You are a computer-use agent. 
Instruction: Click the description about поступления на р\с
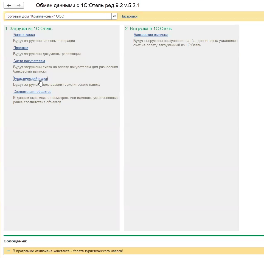point(185,43)
